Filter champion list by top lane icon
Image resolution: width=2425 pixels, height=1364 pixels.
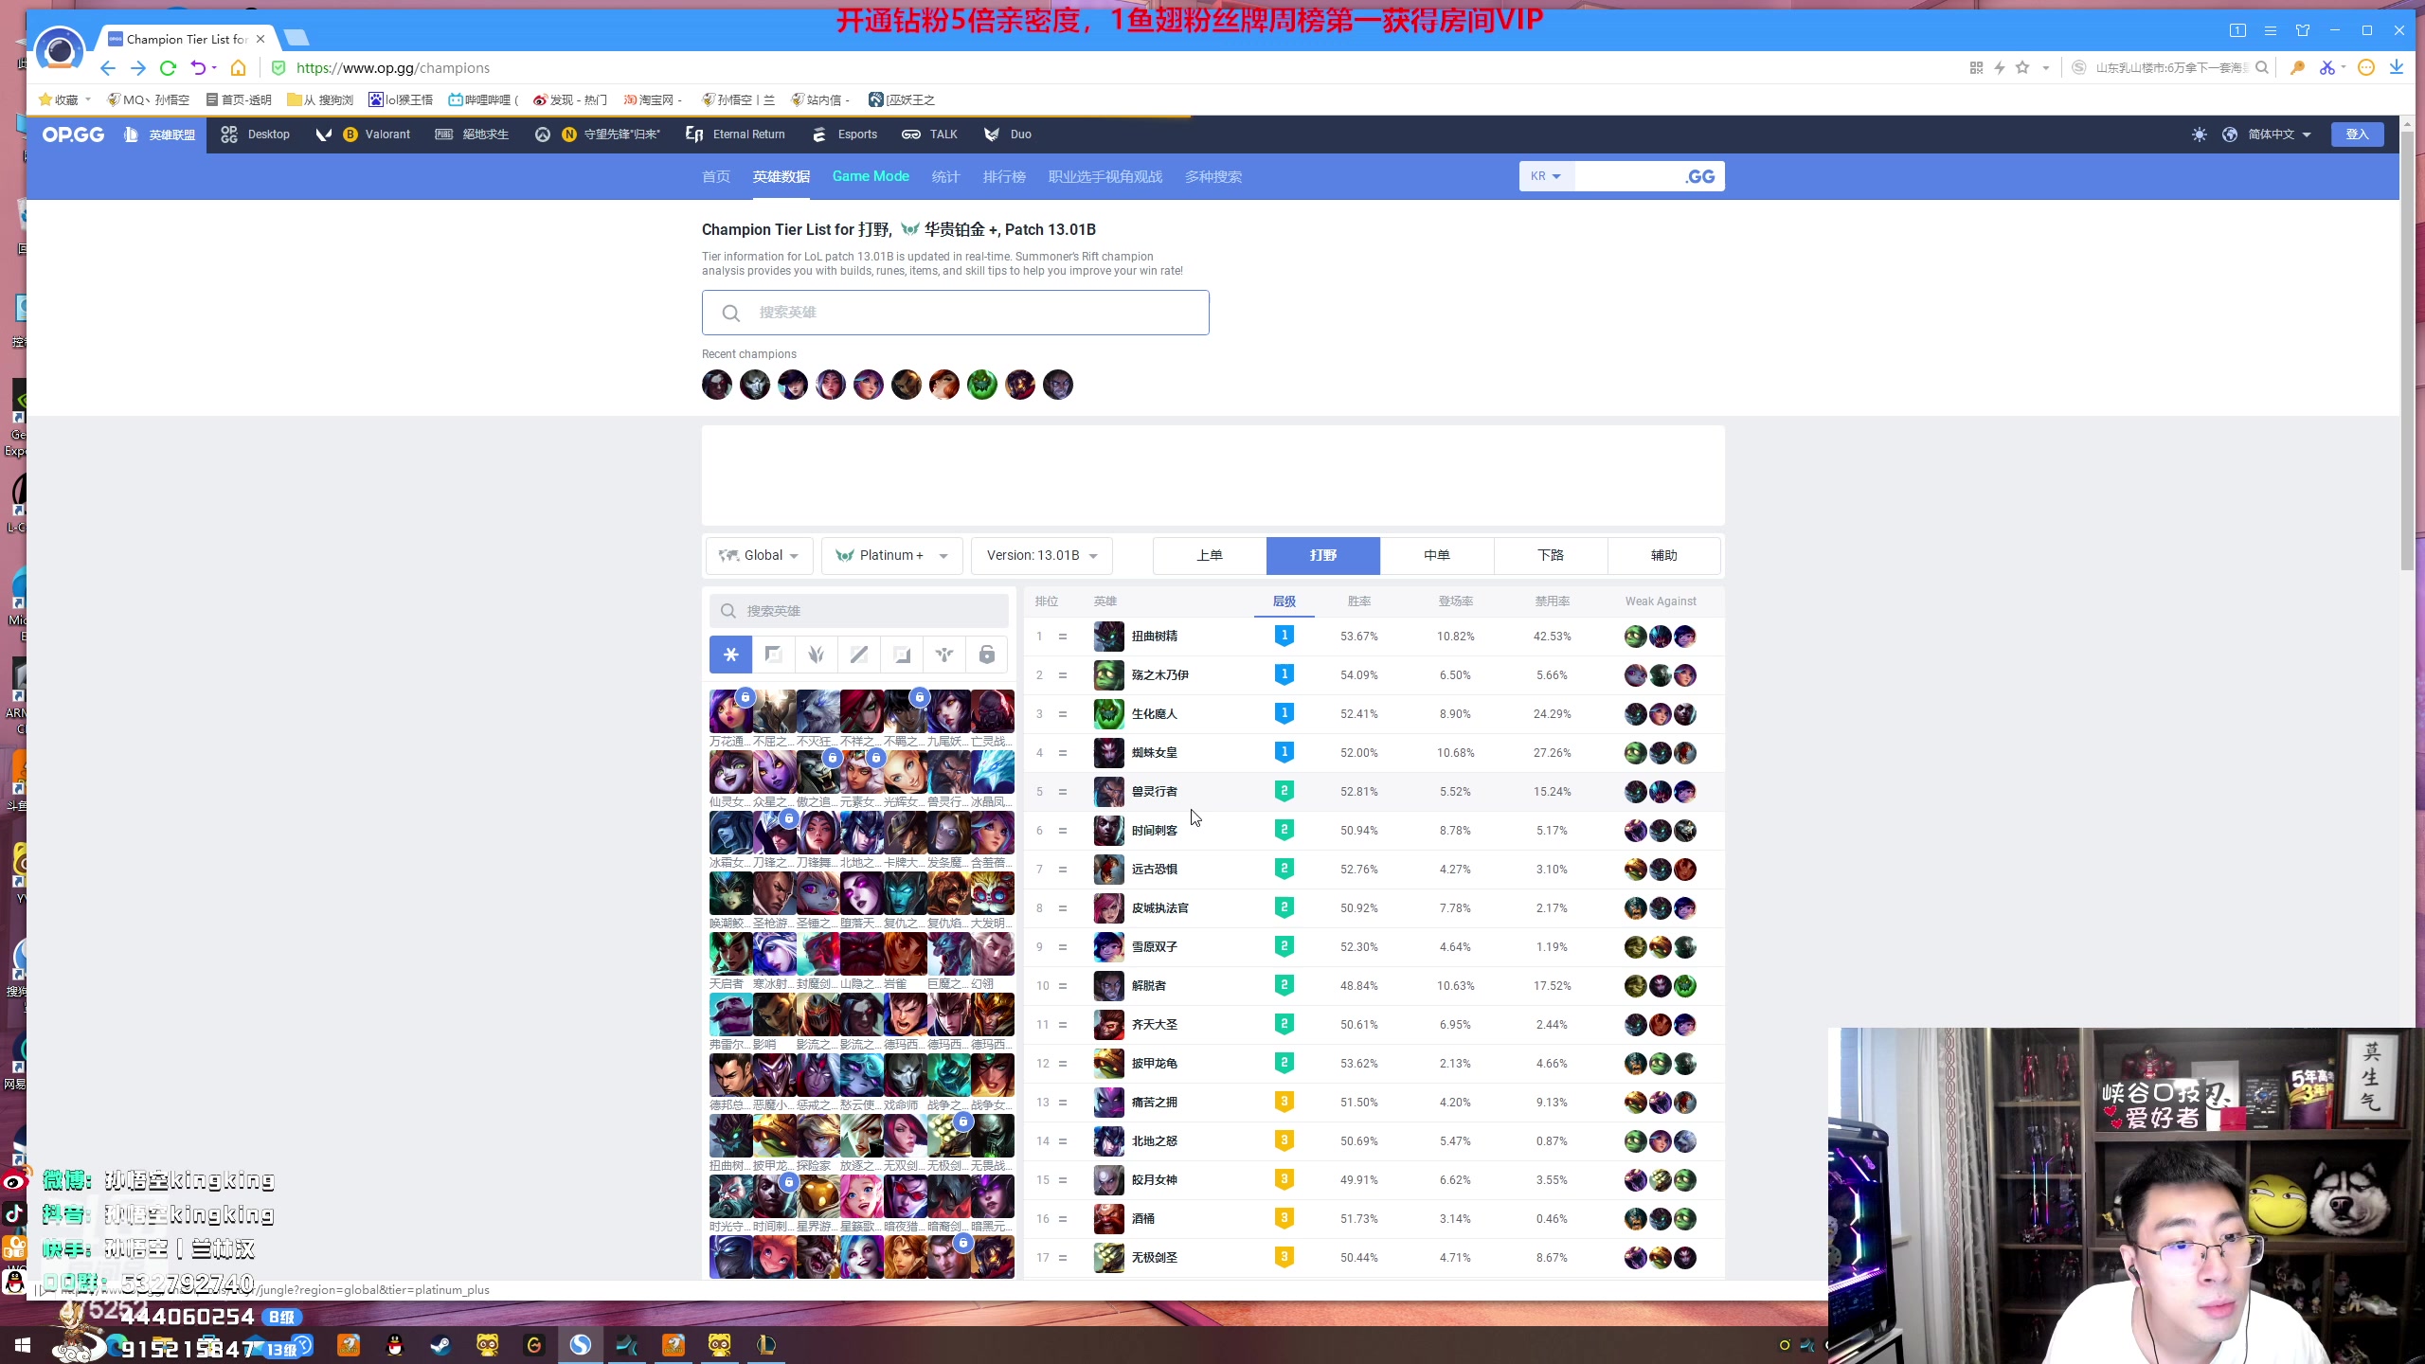pos(773,655)
